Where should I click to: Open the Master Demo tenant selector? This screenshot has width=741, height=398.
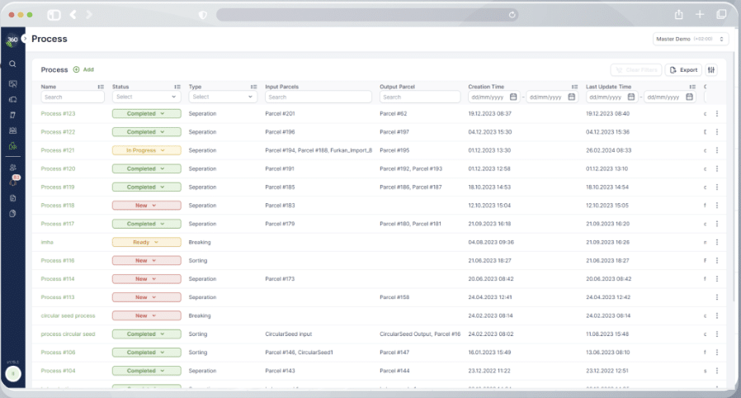coord(690,39)
